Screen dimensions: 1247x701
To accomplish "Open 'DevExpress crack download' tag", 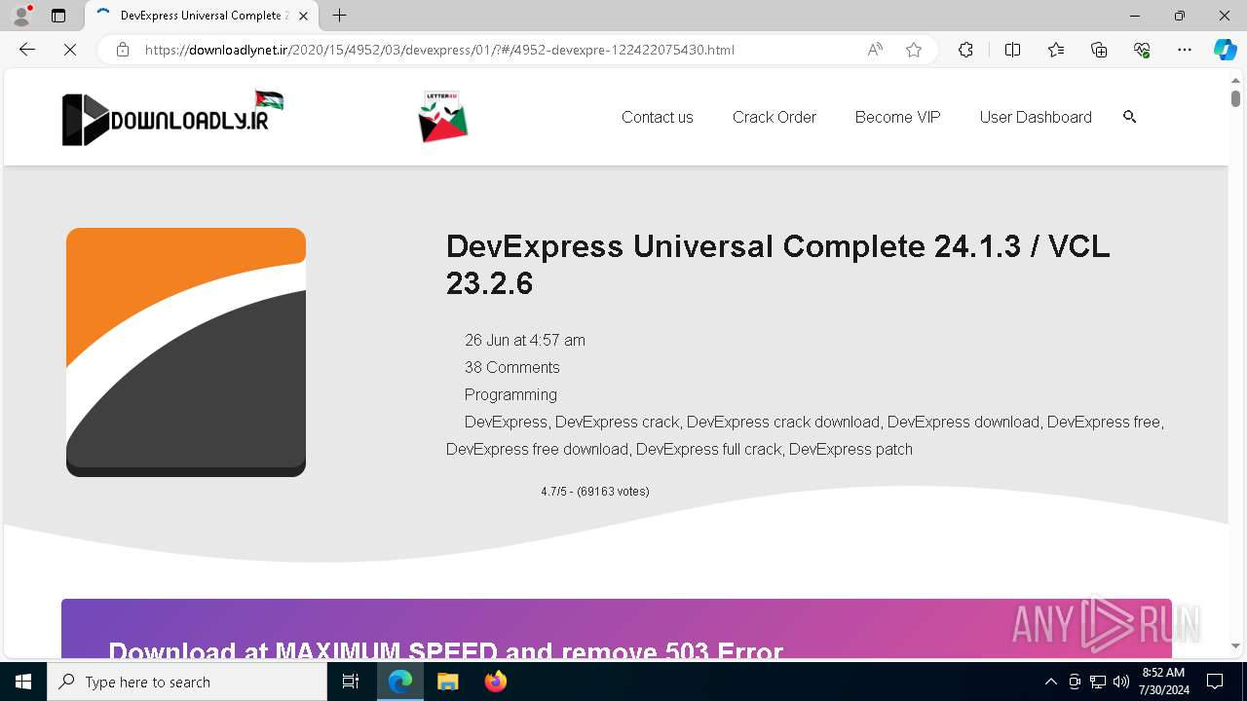I will click(783, 422).
